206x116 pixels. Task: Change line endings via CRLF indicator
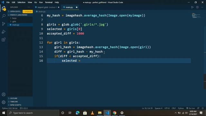point(174,108)
